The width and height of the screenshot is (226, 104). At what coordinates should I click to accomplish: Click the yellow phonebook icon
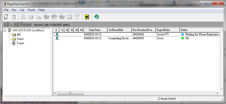[x=87, y=17]
